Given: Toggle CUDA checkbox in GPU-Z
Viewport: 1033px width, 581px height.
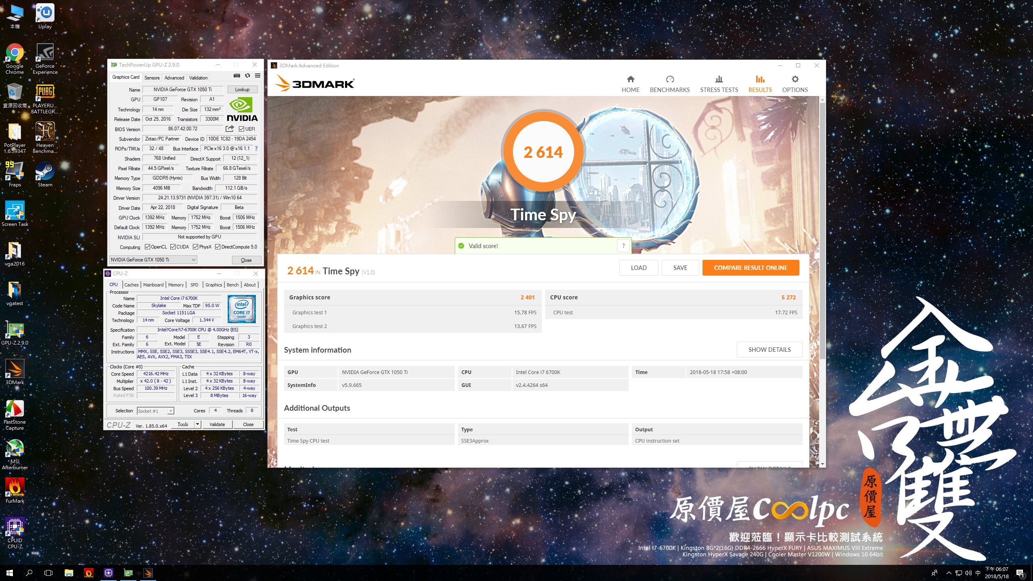Looking at the screenshot, I should pyautogui.click(x=173, y=247).
